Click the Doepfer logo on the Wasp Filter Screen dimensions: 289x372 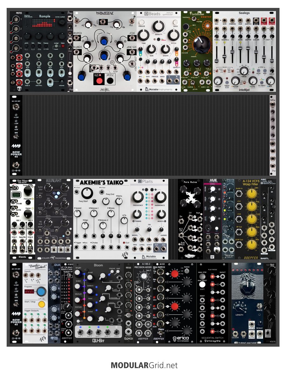pos(251,258)
